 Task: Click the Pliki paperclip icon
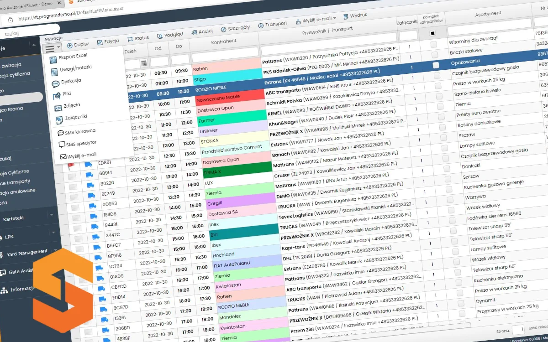[x=56, y=96]
